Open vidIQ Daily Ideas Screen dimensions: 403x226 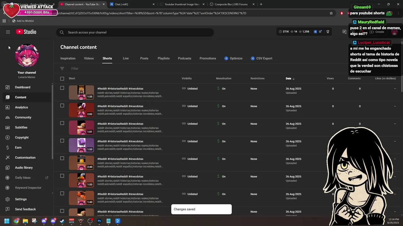click(x=23, y=178)
